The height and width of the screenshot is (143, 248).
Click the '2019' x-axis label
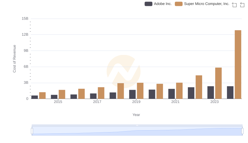coord(136,102)
